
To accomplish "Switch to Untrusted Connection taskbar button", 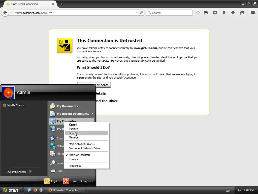I will pyautogui.click(x=65, y=190).
